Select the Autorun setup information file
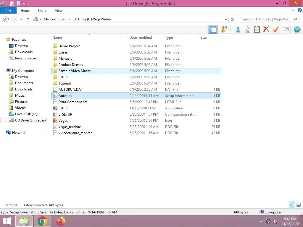Viewport: 303px width, 227px height. click(x=136, y=95)
